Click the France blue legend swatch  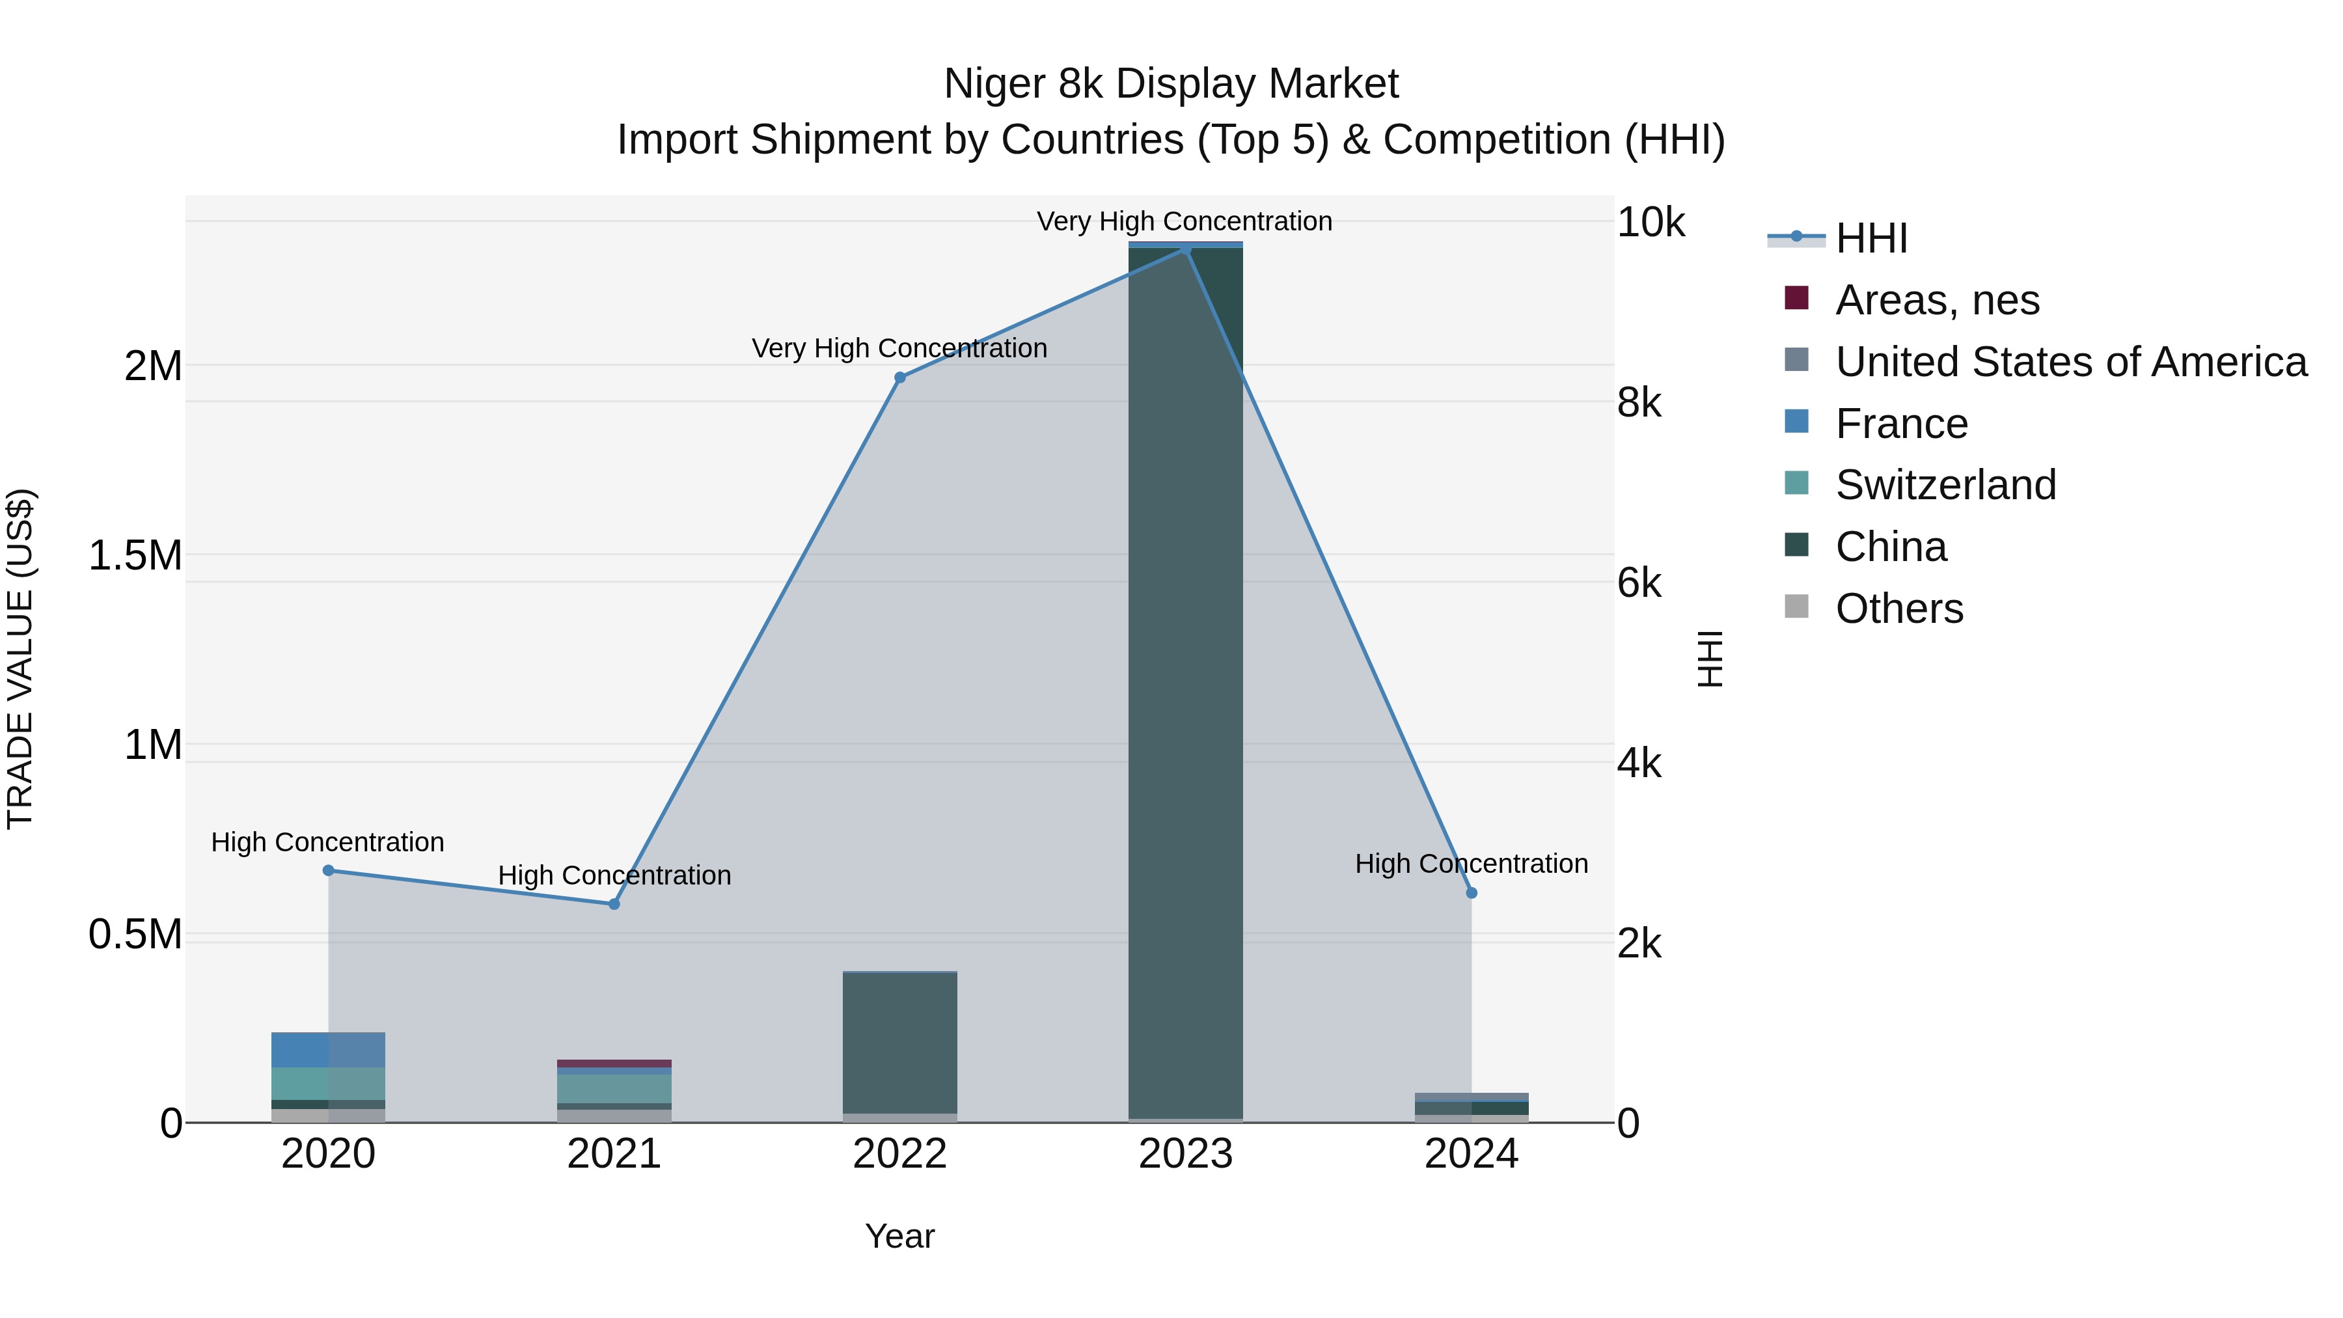pos(1796,421)
